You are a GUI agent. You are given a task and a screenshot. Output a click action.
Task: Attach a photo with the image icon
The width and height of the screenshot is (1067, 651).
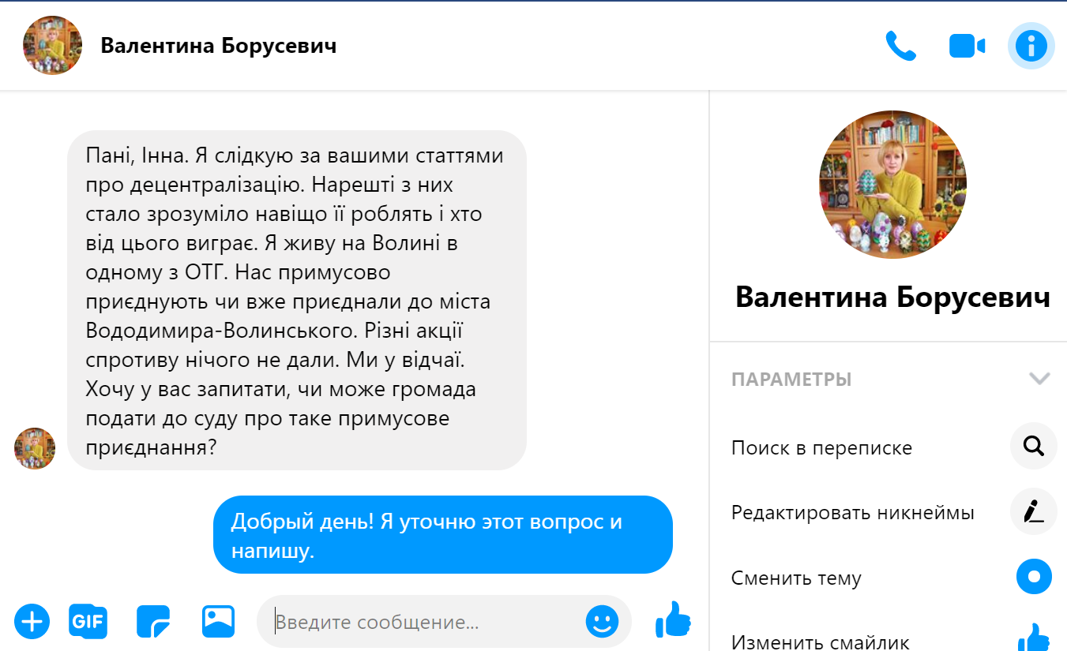click(218, 622)
